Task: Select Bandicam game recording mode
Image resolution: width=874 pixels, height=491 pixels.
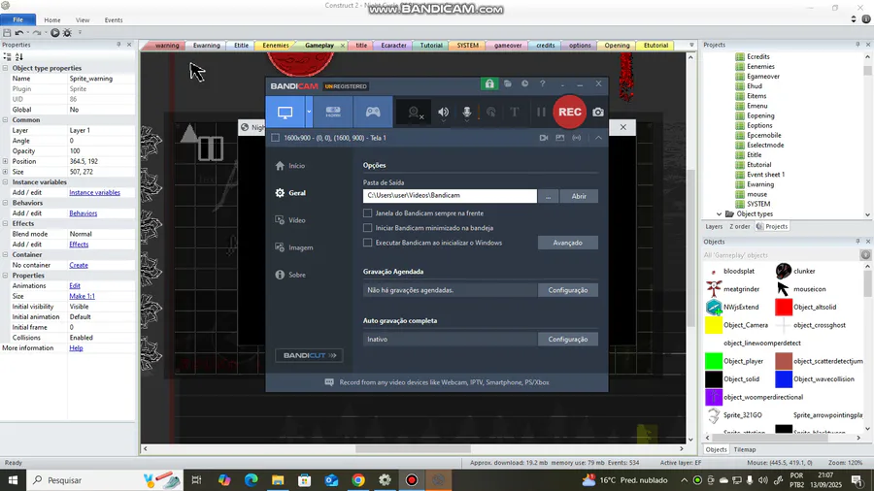Action: 372,112
